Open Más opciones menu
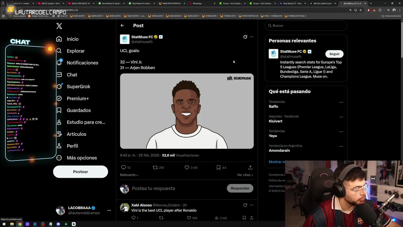The height and width of the screenshot is (227, 403). (x=77, y=158)
